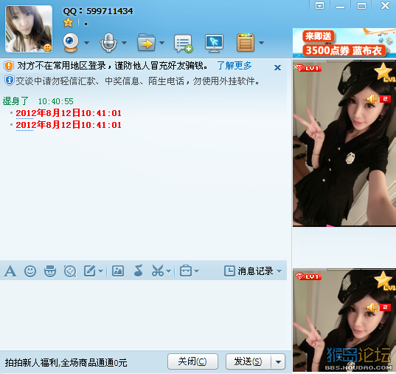Open the 3500点券 蓝布衣 ad banner

(344, 43)
